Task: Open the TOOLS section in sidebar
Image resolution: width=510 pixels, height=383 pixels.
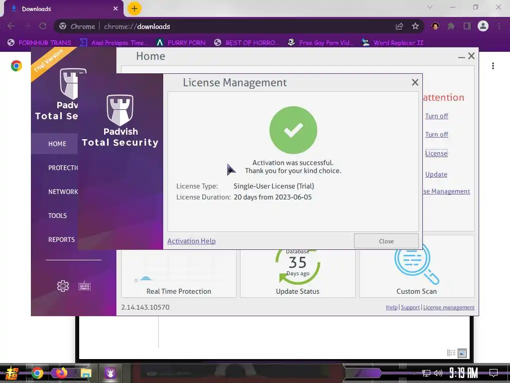Action: pos(58,215)
